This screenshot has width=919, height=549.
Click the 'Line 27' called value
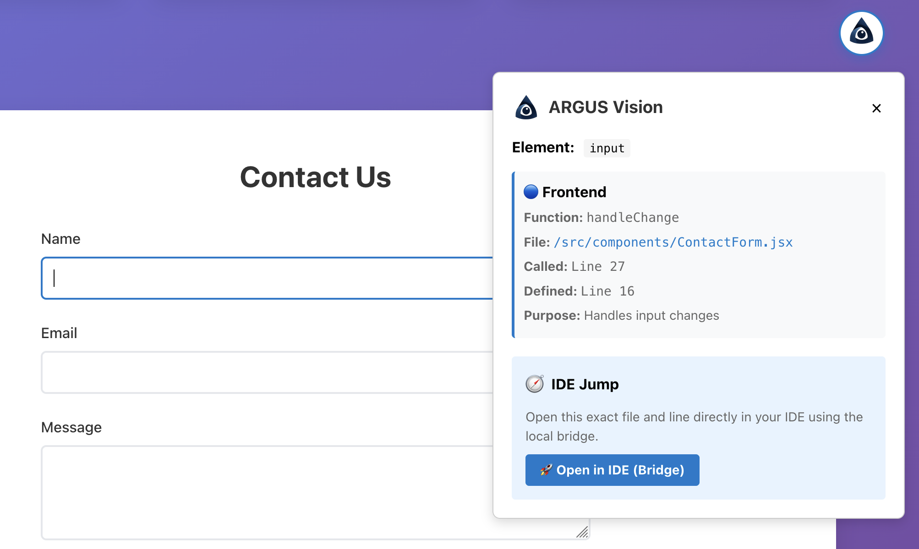click(x=598, y=266)
